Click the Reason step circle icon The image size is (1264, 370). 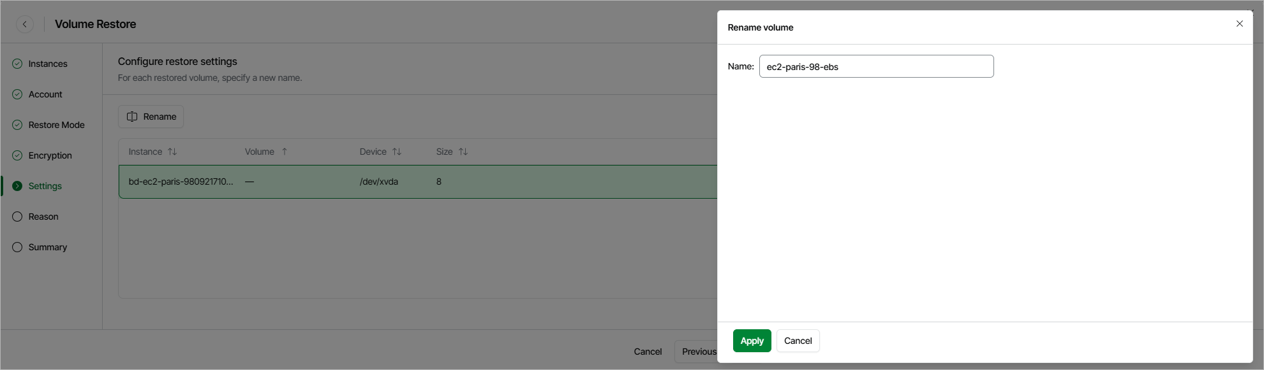(17, 217)
